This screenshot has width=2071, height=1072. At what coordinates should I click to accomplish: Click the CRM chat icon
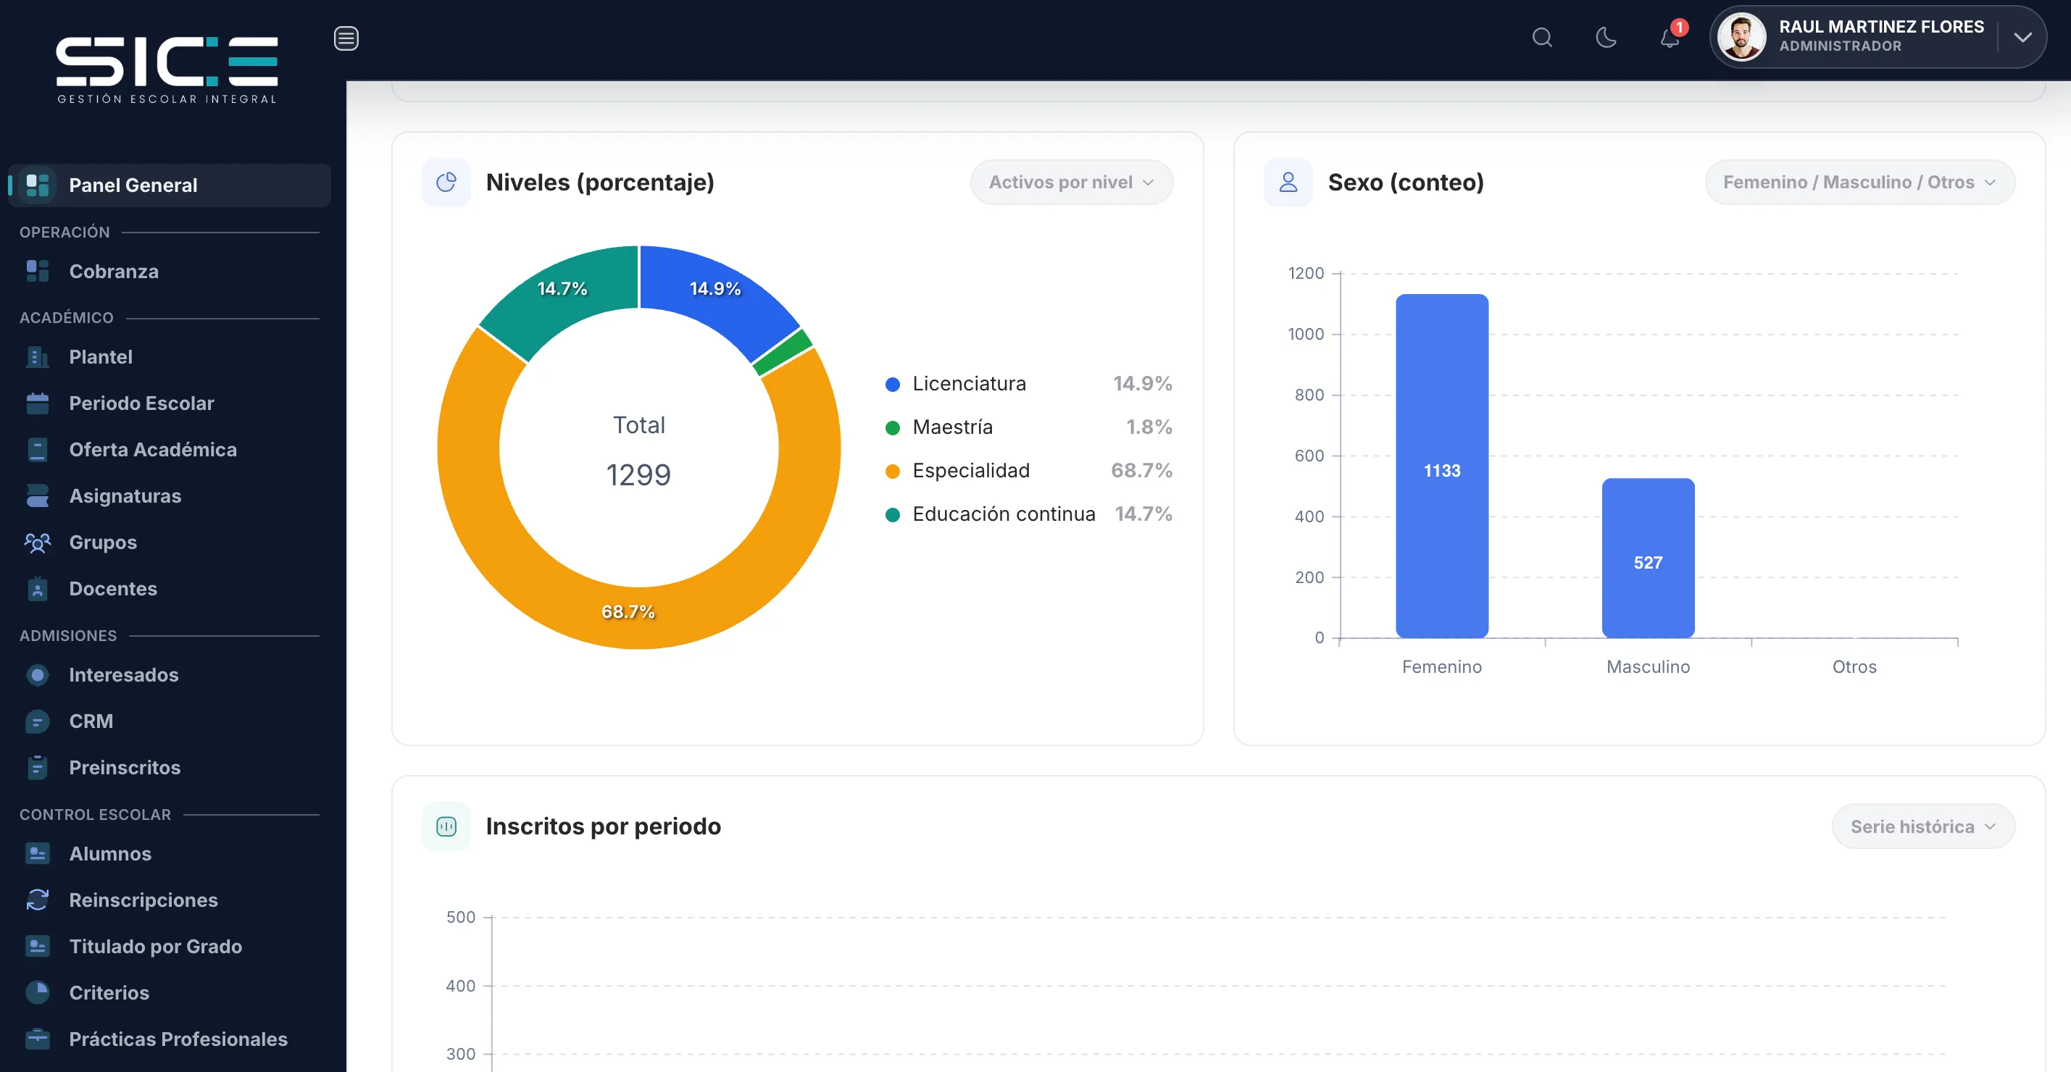click(x=37, y=721)
